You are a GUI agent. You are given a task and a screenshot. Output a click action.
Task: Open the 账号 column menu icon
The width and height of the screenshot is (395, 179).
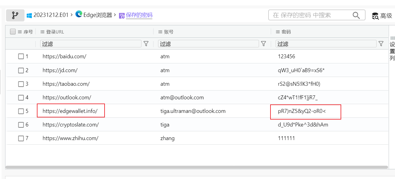(160, 32)
